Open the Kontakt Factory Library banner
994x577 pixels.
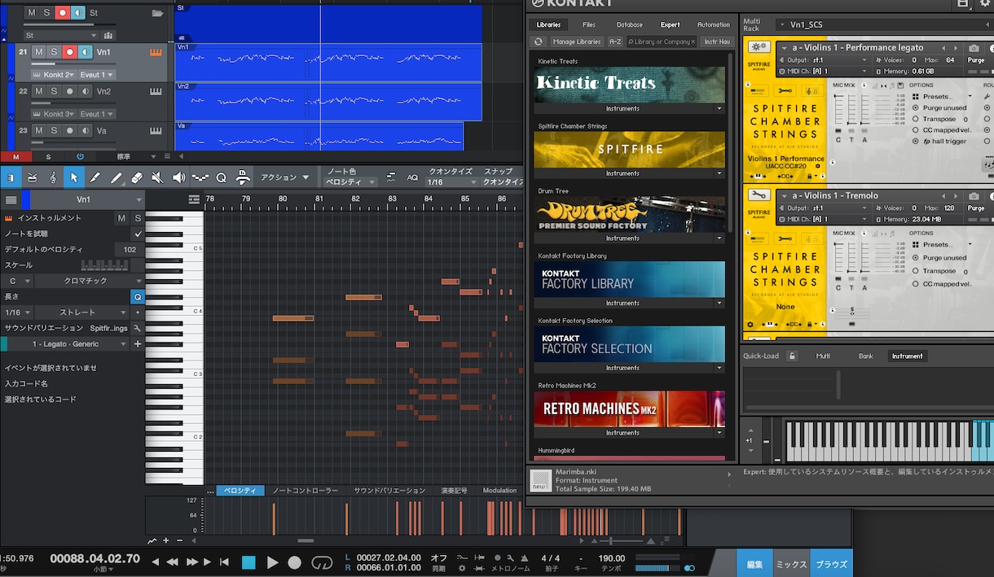tap(629, 279)
